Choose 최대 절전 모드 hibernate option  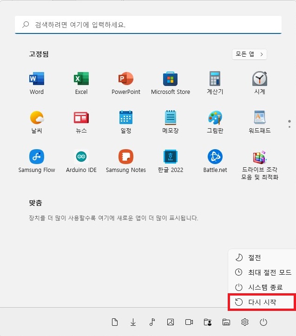tap(263, 272)
